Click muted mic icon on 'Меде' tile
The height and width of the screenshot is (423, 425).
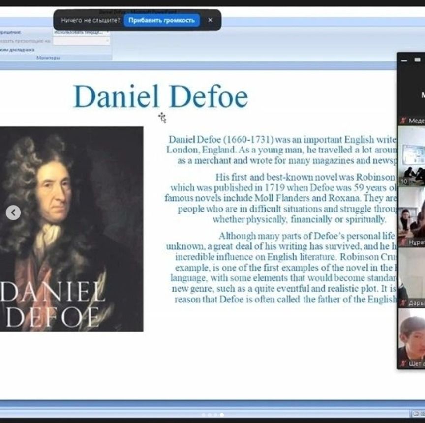pos(403,121)
